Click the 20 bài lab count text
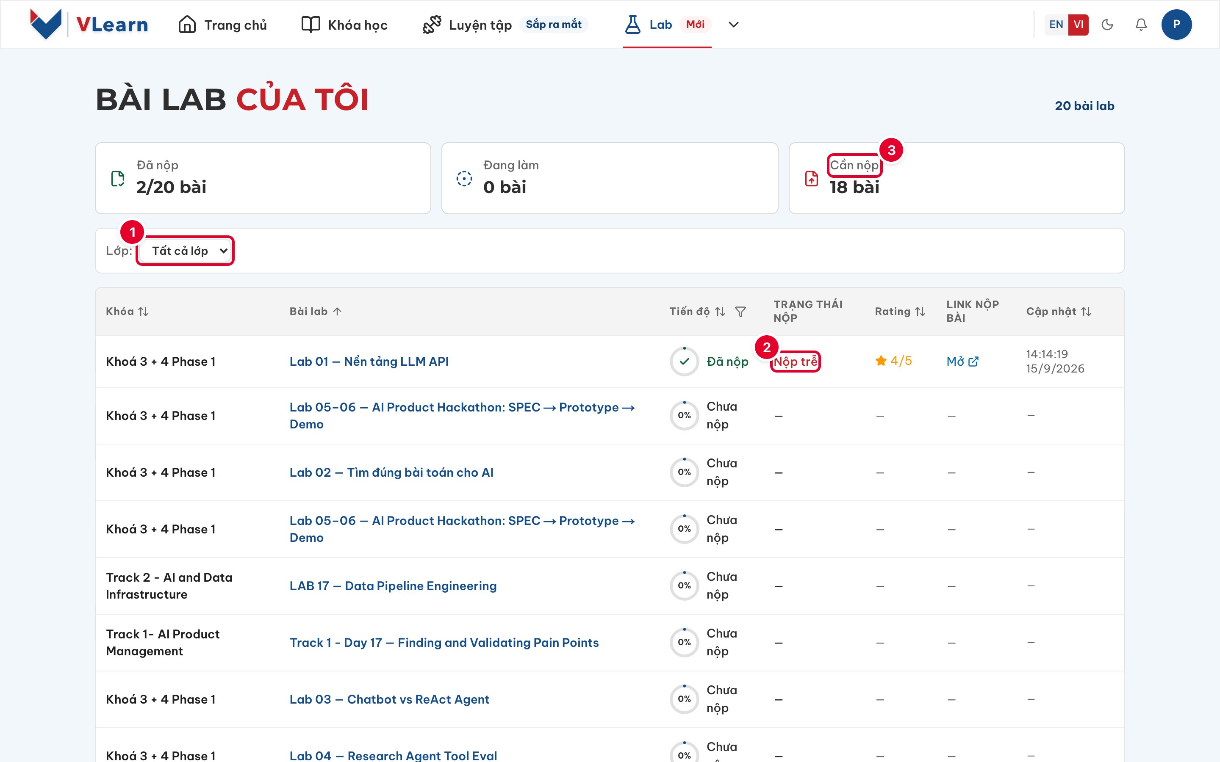Viewport: 1220px width, 762px height. click(1084, 106)
